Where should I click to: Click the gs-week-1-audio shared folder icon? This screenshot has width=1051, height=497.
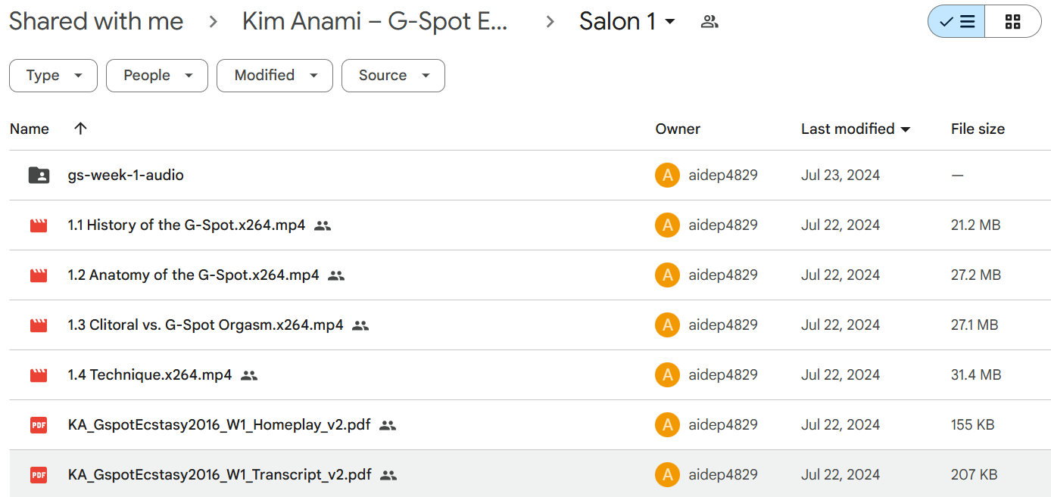[x=39, y=176]
